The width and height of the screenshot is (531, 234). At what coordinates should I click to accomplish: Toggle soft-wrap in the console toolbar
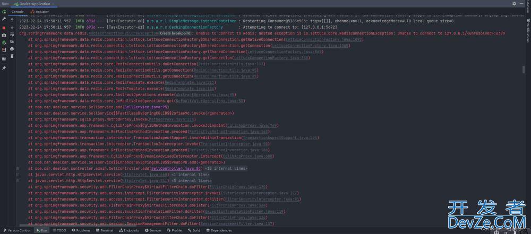(x=12, y=34)
